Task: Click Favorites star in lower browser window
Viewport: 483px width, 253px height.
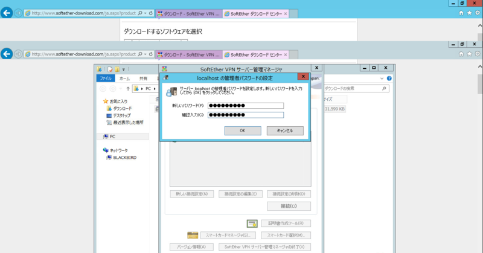Action: tap(469, 54)
